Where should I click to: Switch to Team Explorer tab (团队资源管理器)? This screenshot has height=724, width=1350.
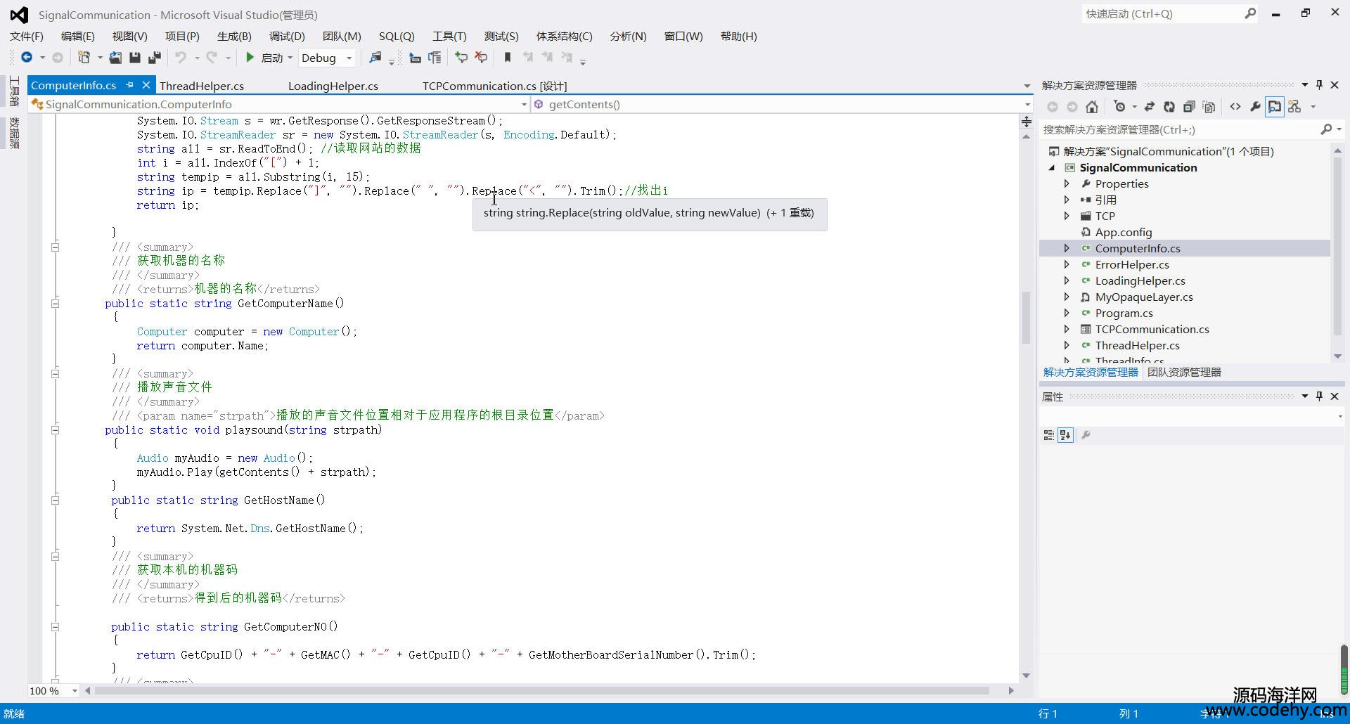(x=1184, y=372)
